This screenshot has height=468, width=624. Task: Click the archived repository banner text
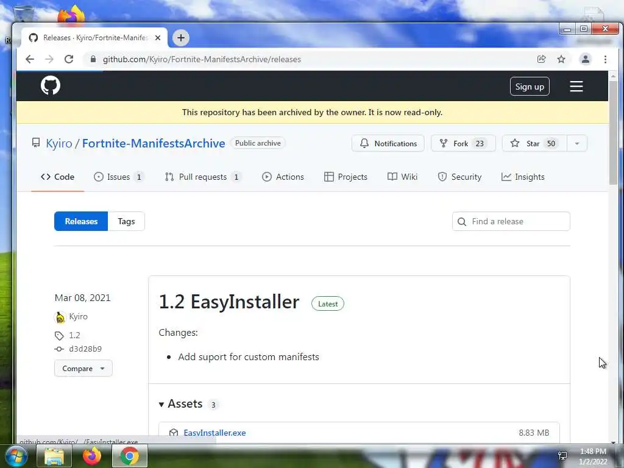[x=312, y=113]
